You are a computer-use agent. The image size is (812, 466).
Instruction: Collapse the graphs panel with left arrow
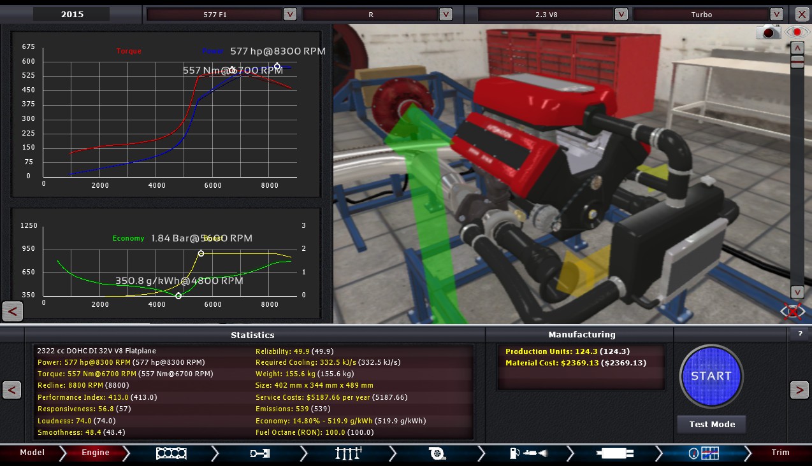click(13, 311)
